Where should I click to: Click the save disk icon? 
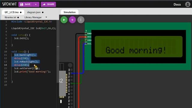(22, 4)
